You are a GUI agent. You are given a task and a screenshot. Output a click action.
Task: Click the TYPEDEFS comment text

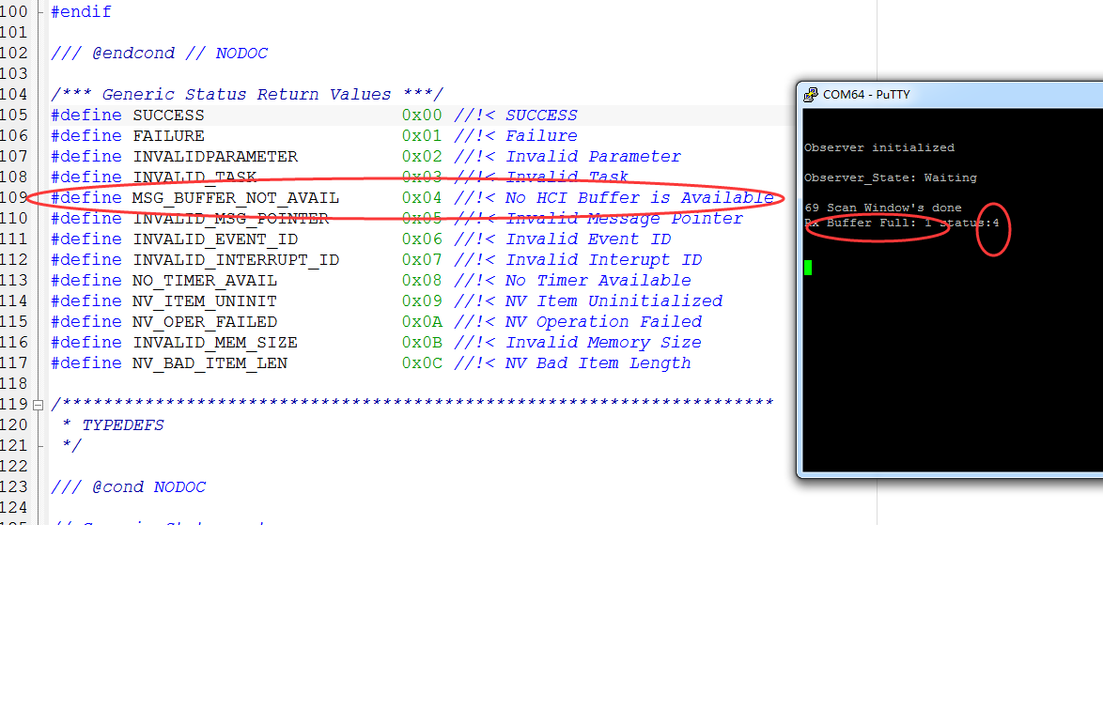[123, 424]
